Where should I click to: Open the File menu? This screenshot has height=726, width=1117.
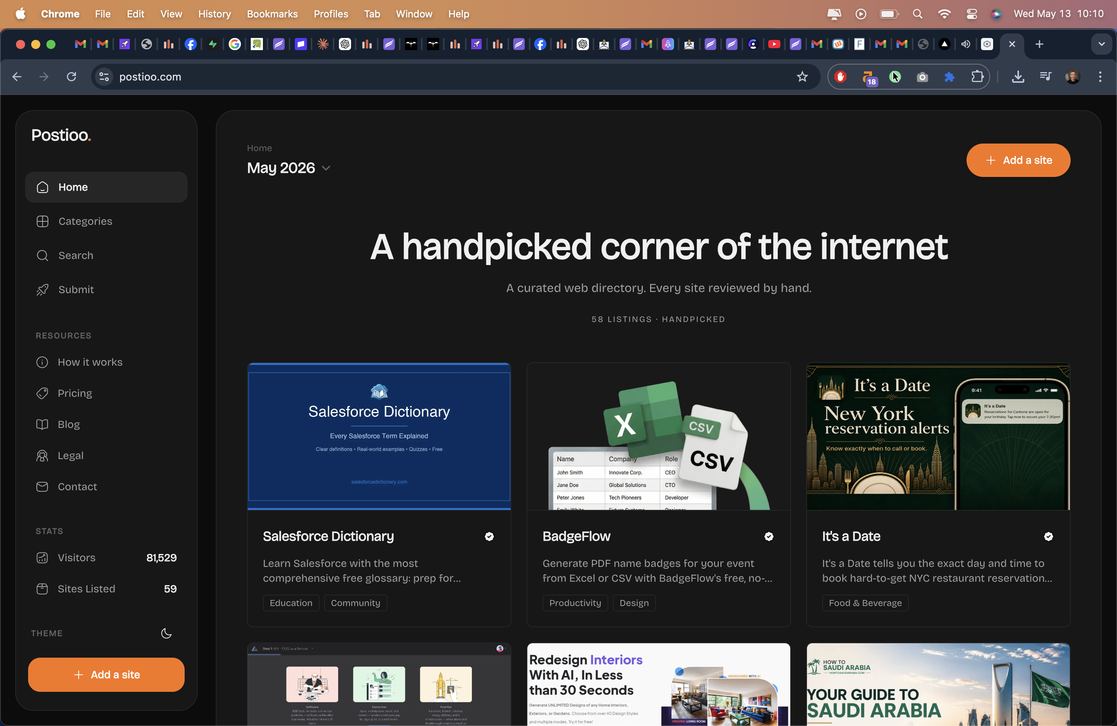pyautogui.click(x=103, y=14)
